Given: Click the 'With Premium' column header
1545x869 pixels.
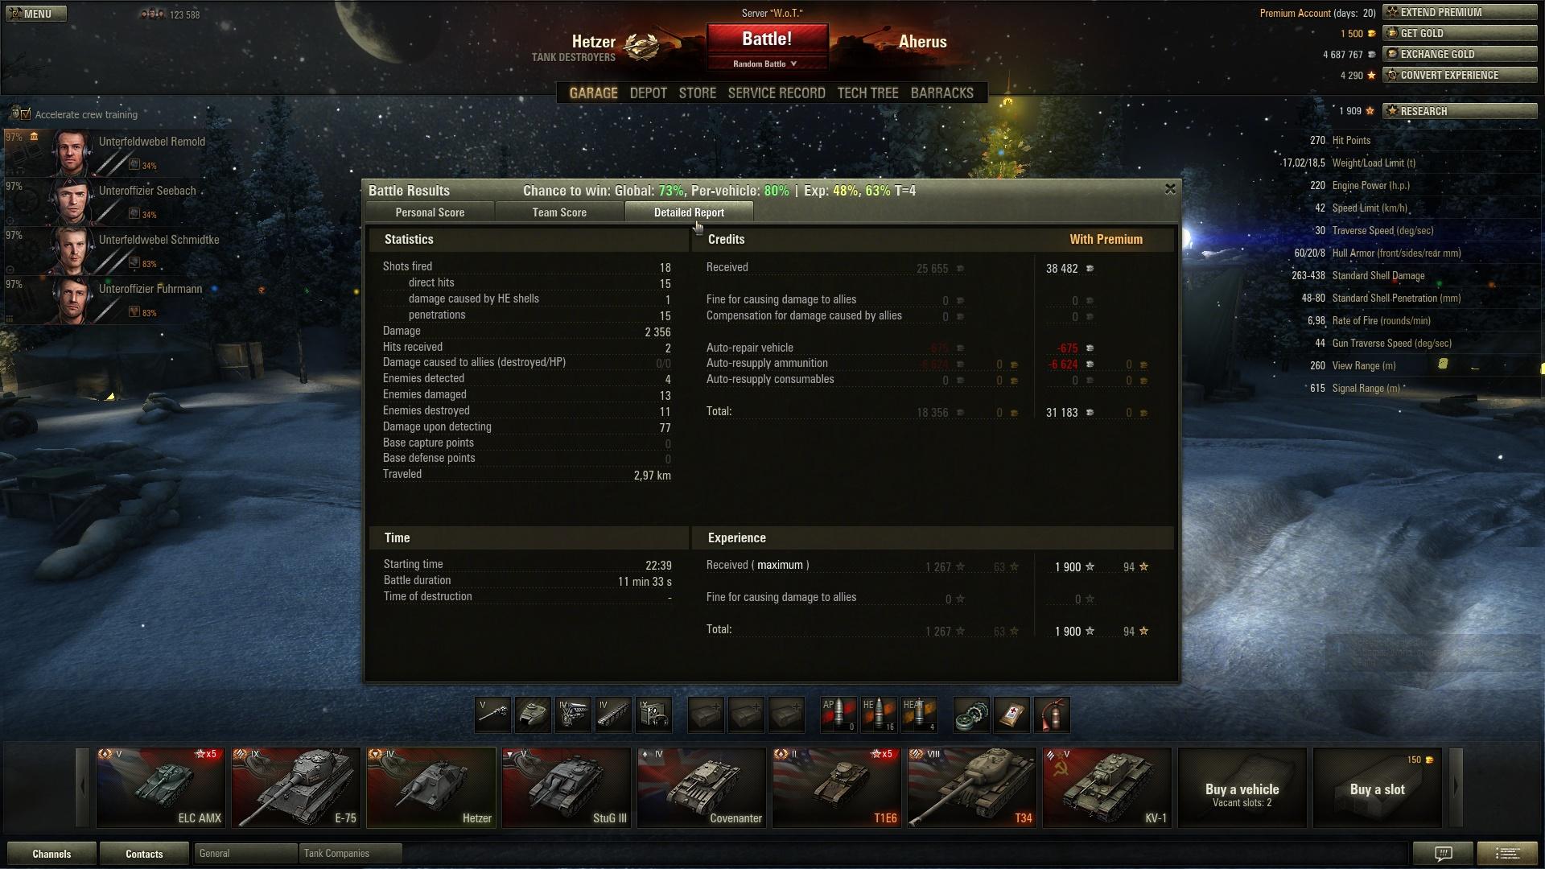Looking at the screenshot, I should coord(1106,240).
